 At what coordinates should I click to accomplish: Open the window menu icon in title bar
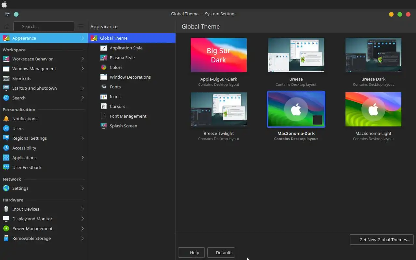pos(7,14)
